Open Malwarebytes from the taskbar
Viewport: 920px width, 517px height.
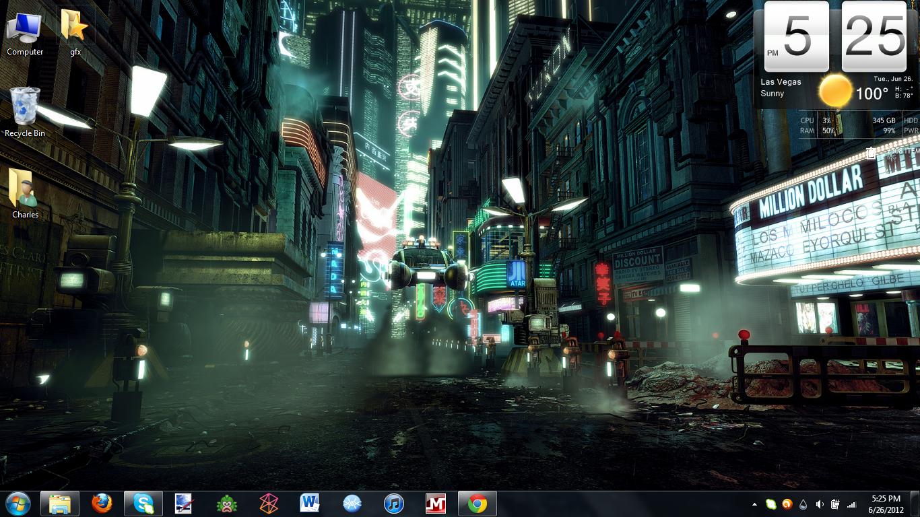(x=435, y=503)
